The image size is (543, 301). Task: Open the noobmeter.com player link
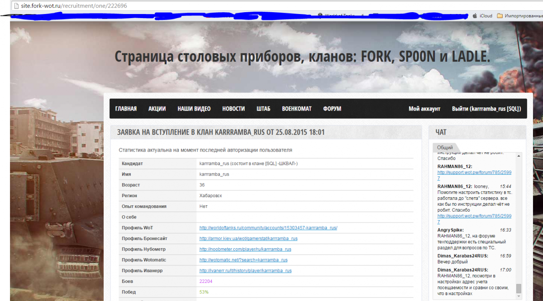245,249
